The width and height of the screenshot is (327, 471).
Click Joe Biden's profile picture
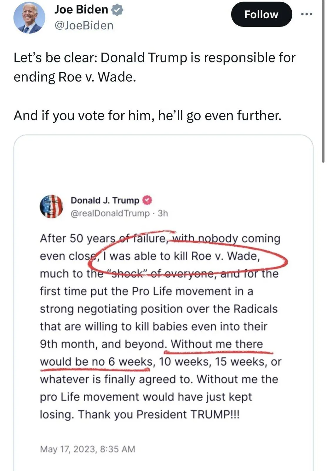(29, 18)
